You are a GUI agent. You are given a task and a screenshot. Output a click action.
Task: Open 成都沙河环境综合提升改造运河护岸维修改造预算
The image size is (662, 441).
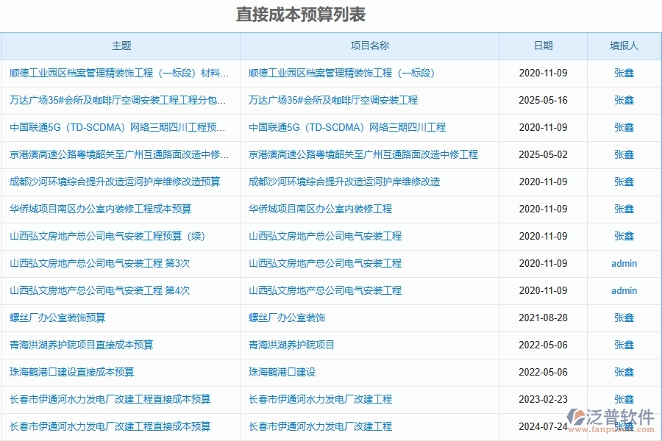coord(114,182)
